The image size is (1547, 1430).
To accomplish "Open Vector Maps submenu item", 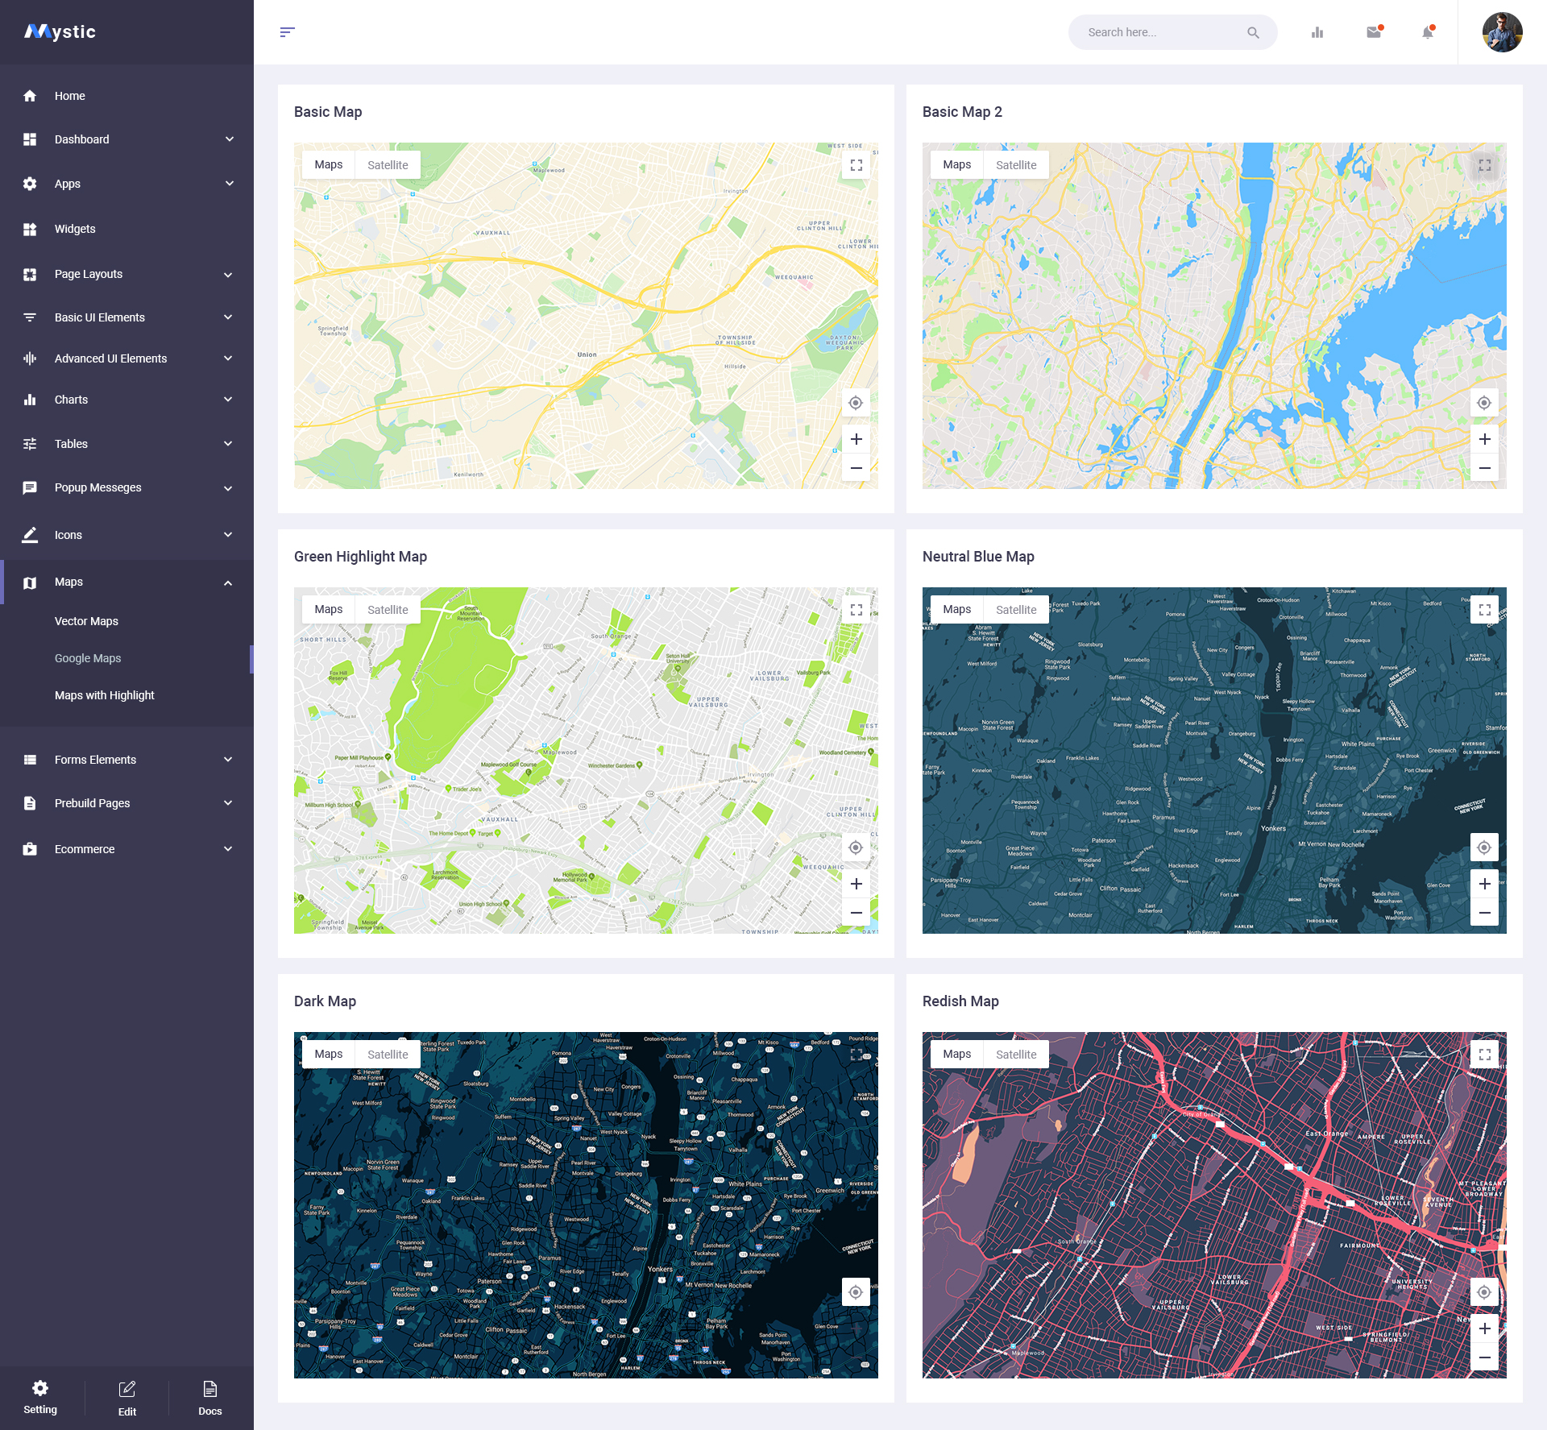I will [x=86, y=621].
